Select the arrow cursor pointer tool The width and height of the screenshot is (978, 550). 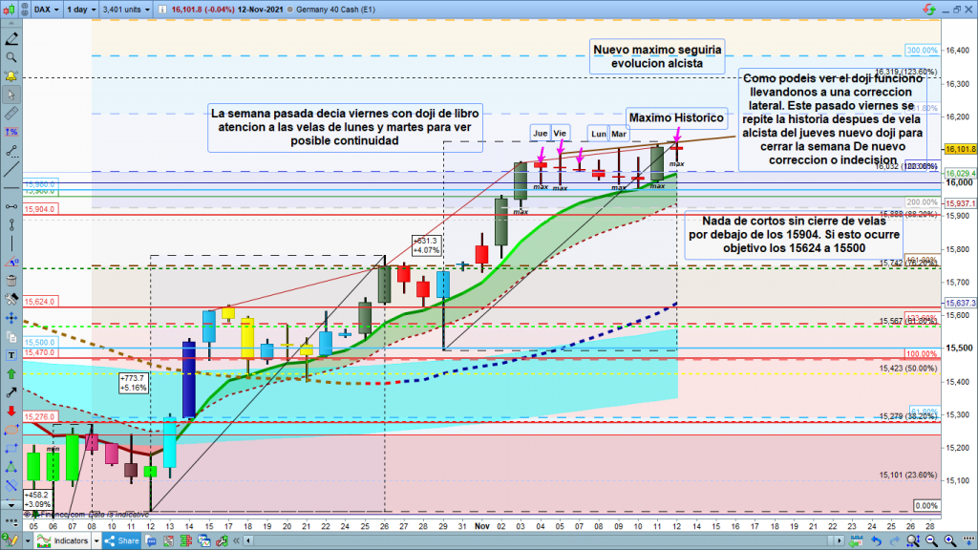(11, 95)
